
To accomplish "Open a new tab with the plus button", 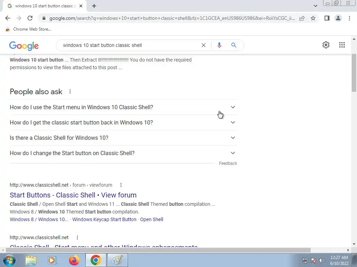I will (94, 6).
